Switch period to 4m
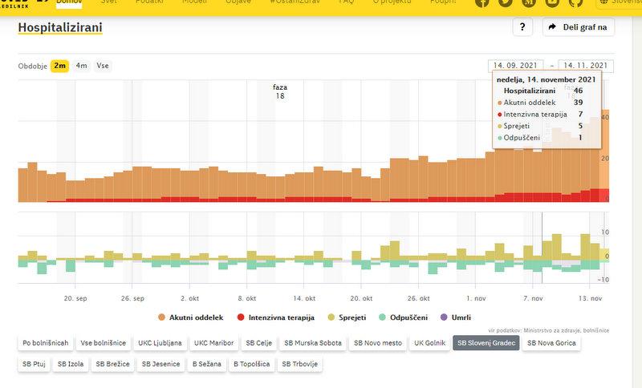Viewport: 642px width, 388px height. tap(81, 66)
